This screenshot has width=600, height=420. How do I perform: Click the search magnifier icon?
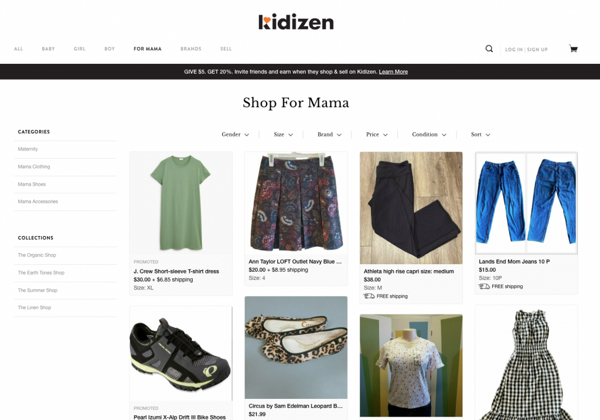(x=489, y=49)
